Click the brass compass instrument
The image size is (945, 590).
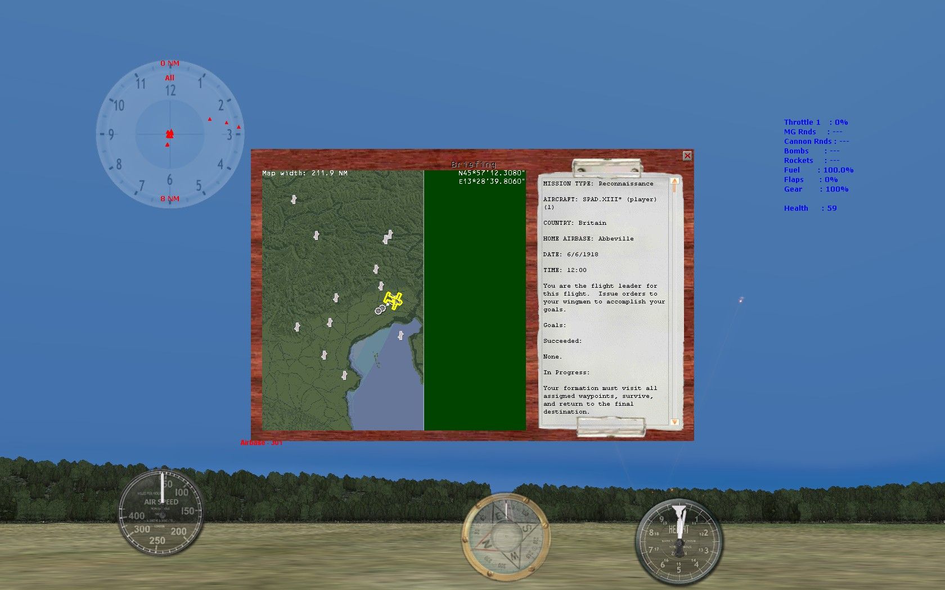pyautogui.click(x=505, y=537)
